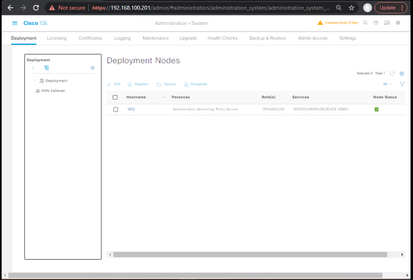Open the ISE2 hostname link
This screenshot has width=413, height=280.
click(x=131, y=109)
